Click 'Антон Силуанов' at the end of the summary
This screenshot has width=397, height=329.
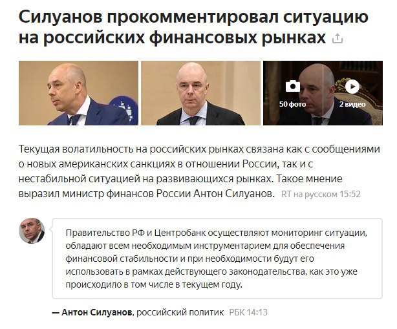(234, 194)
